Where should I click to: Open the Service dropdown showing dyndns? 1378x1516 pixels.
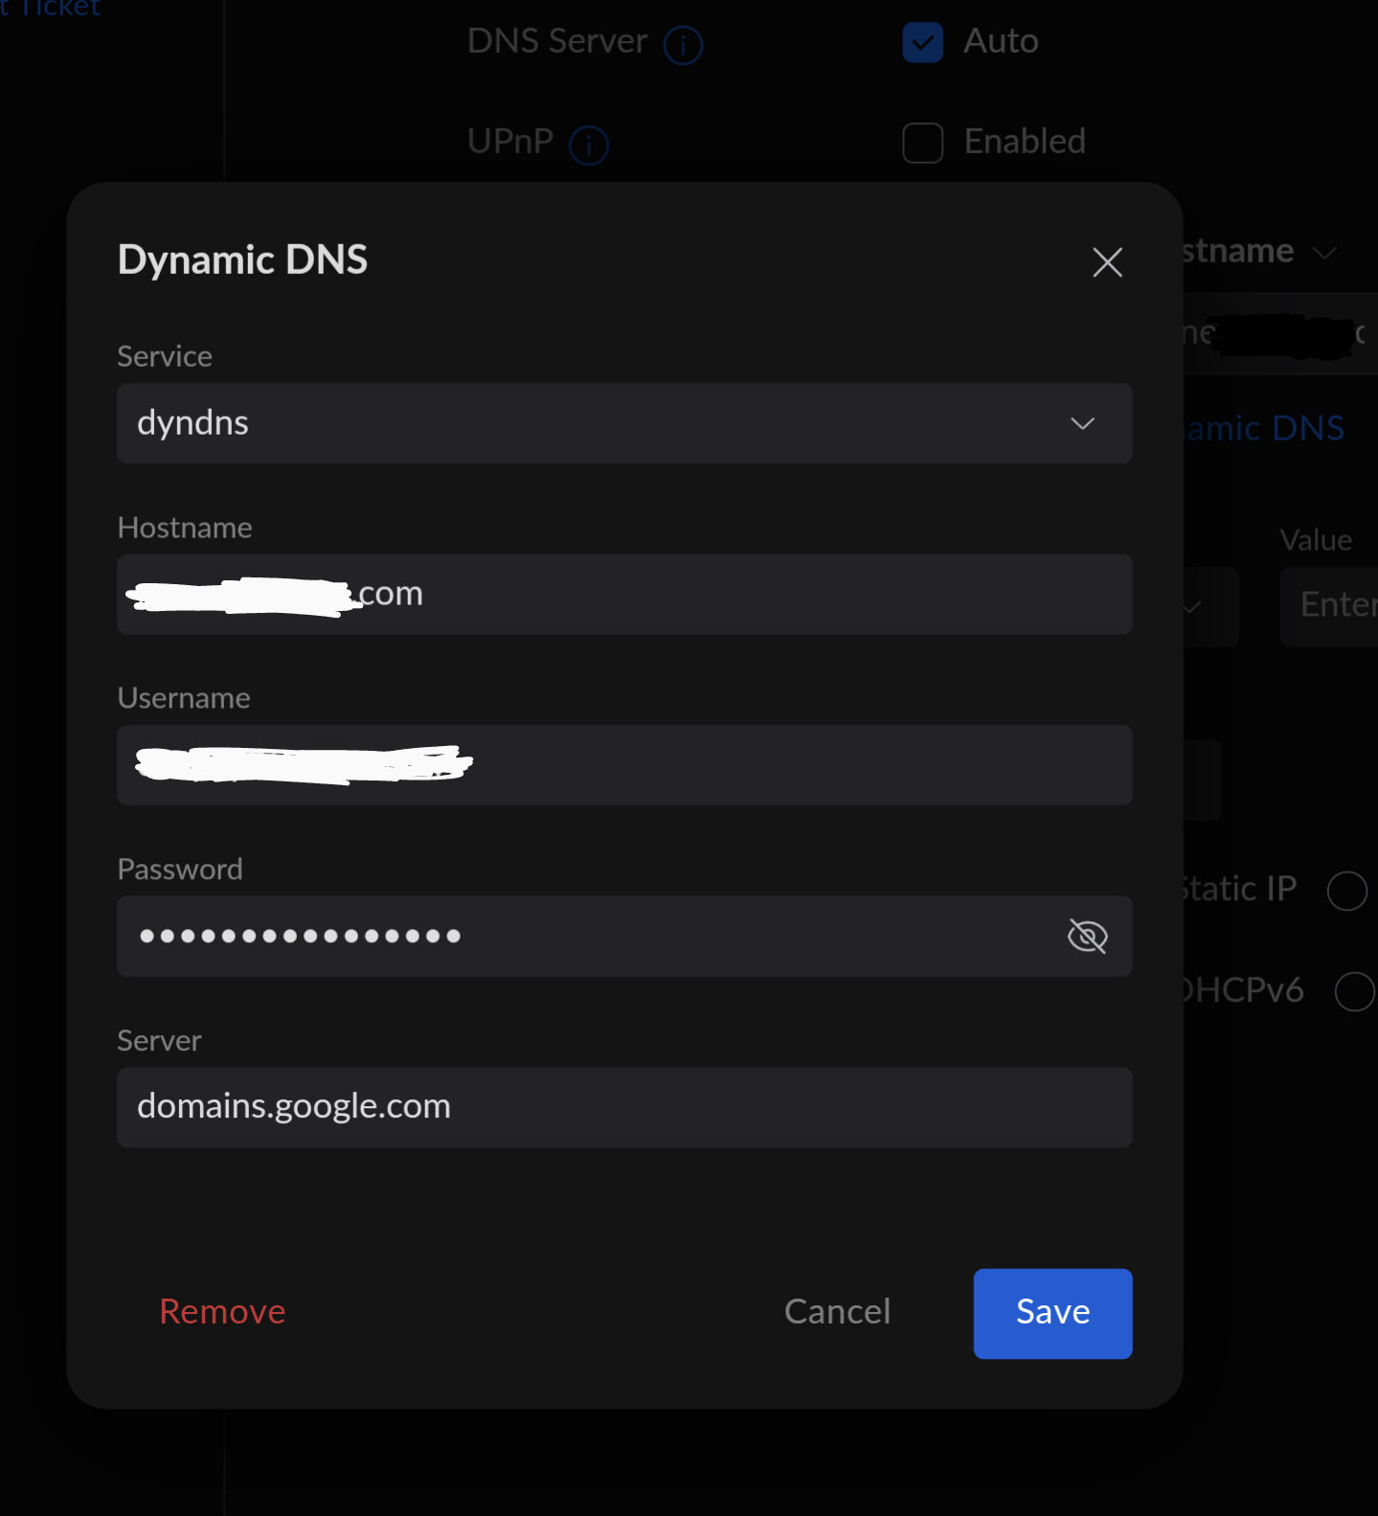coord(624,423)
